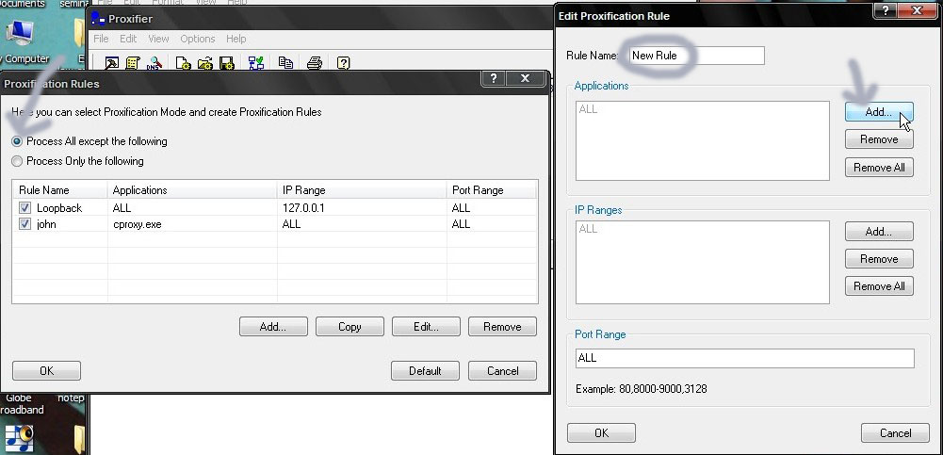The width and height of the screenshot is (943, 455).
Task: Click the Copy button for rules
Action: 350,327
